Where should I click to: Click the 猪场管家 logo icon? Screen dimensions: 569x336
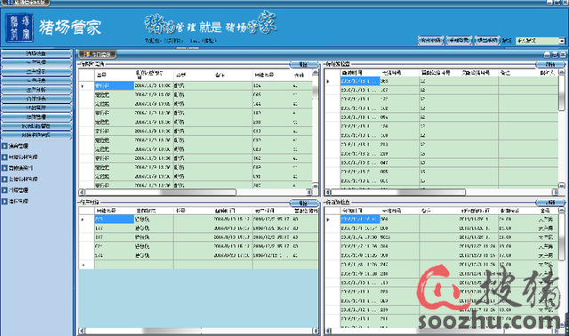pos(20,28)
